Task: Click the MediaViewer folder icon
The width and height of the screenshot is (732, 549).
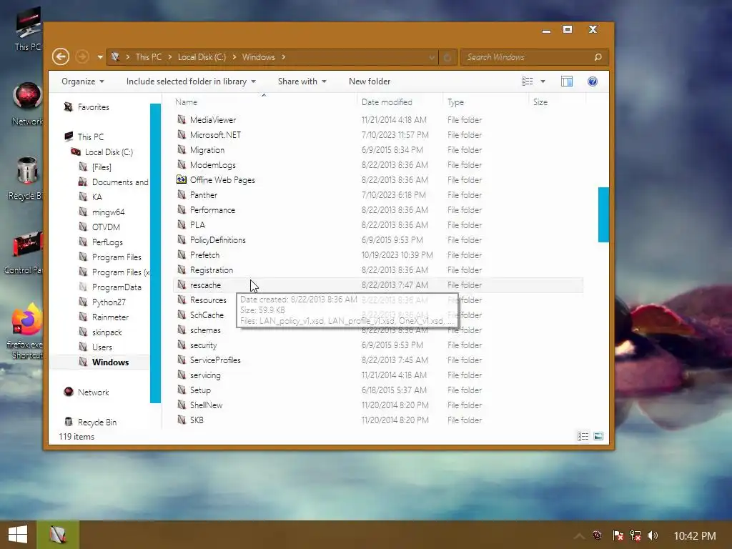Action: pos(182,119)
